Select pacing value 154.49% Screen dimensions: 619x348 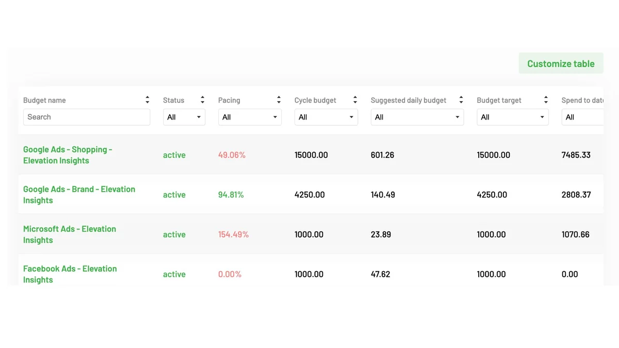click(233, 234)
